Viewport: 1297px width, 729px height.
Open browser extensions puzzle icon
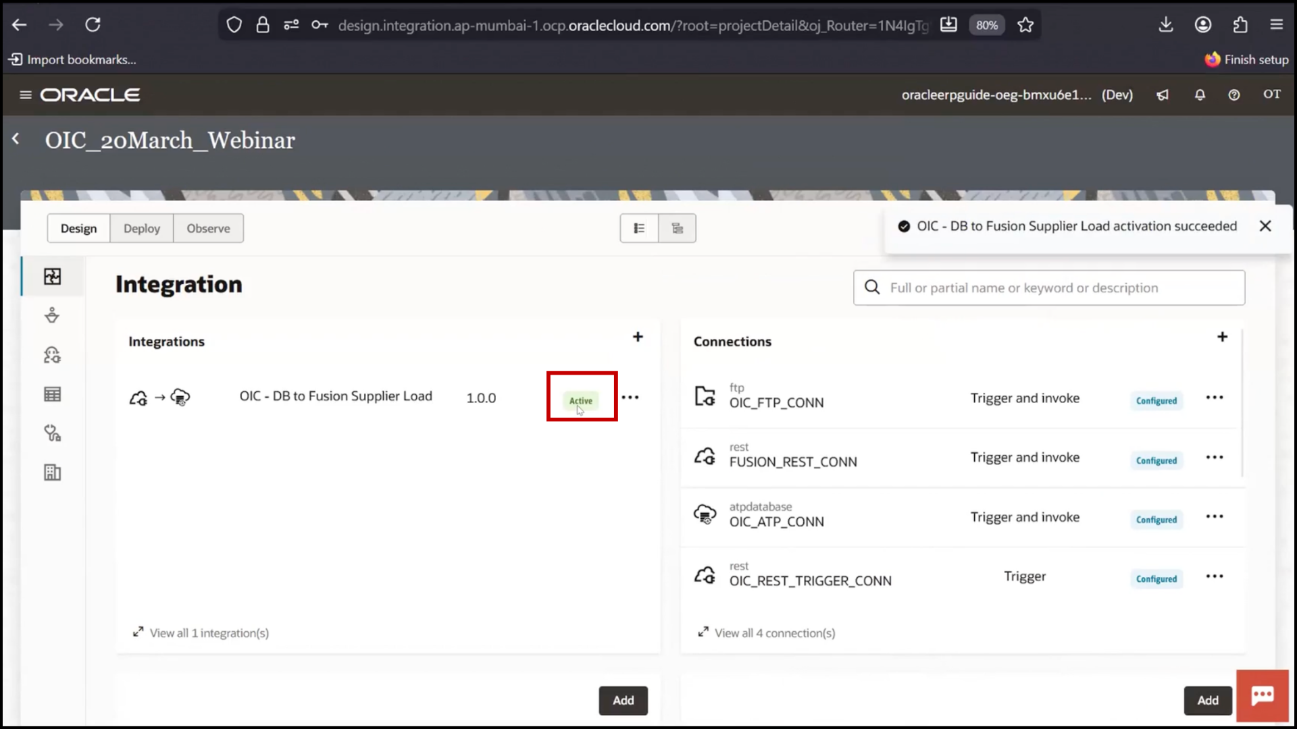[1240, 25]
